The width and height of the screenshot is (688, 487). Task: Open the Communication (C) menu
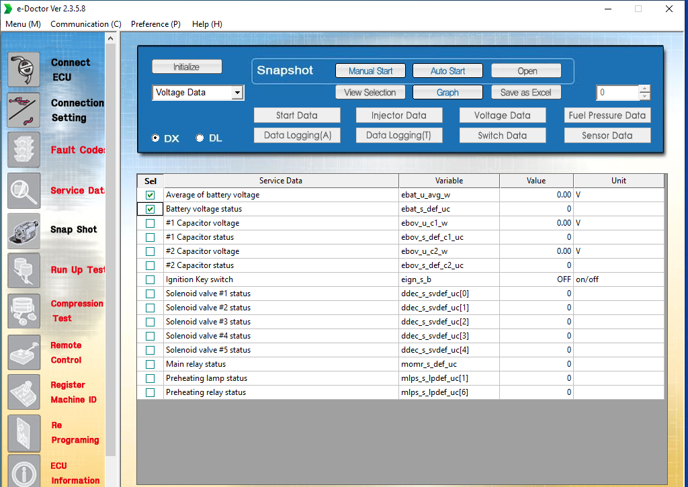coord(86,24)
